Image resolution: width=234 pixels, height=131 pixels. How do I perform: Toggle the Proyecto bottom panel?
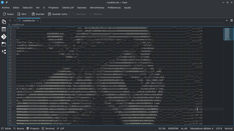tap(33, 128)
